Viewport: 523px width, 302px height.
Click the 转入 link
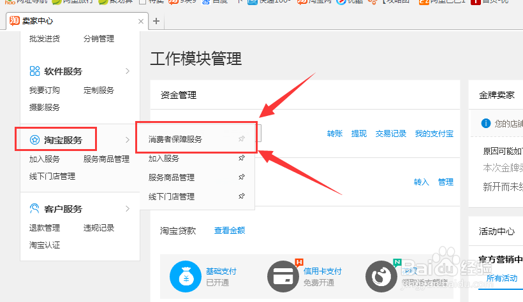point(421,182)
